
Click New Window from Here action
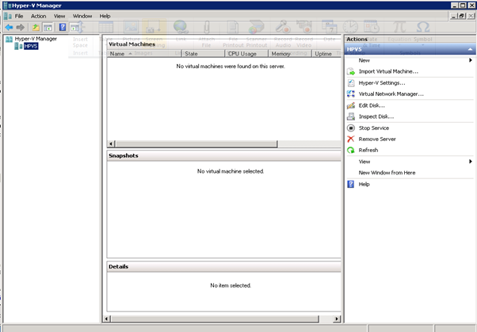tap(387, 173)
